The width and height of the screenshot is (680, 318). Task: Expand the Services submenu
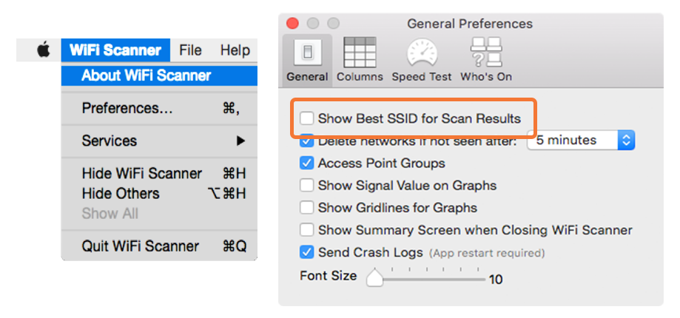159,141
